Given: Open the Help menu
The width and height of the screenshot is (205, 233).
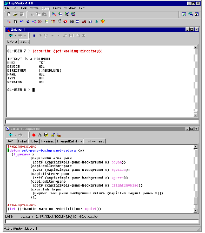Looking at the screenshot, I should pos(82,8).
